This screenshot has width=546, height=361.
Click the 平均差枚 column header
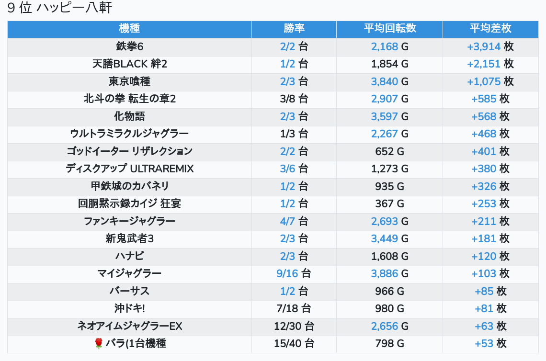pos(490,28)
